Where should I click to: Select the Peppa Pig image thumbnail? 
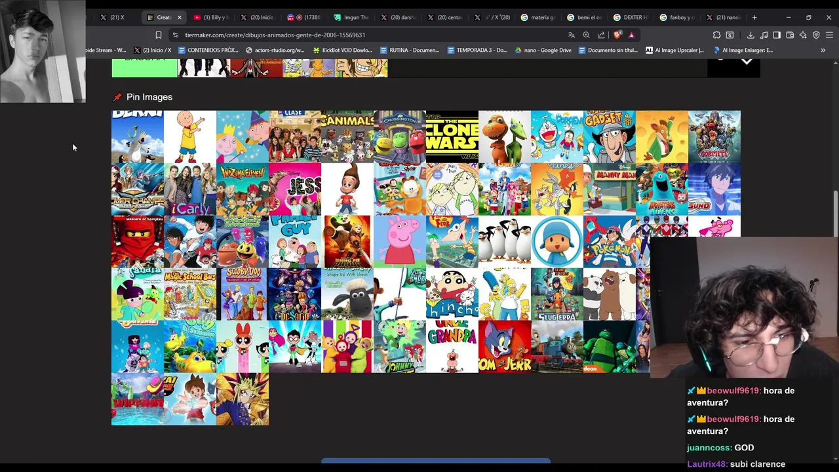[x=400, y=241]
